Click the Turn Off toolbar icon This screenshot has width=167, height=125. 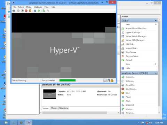(22, 11)
